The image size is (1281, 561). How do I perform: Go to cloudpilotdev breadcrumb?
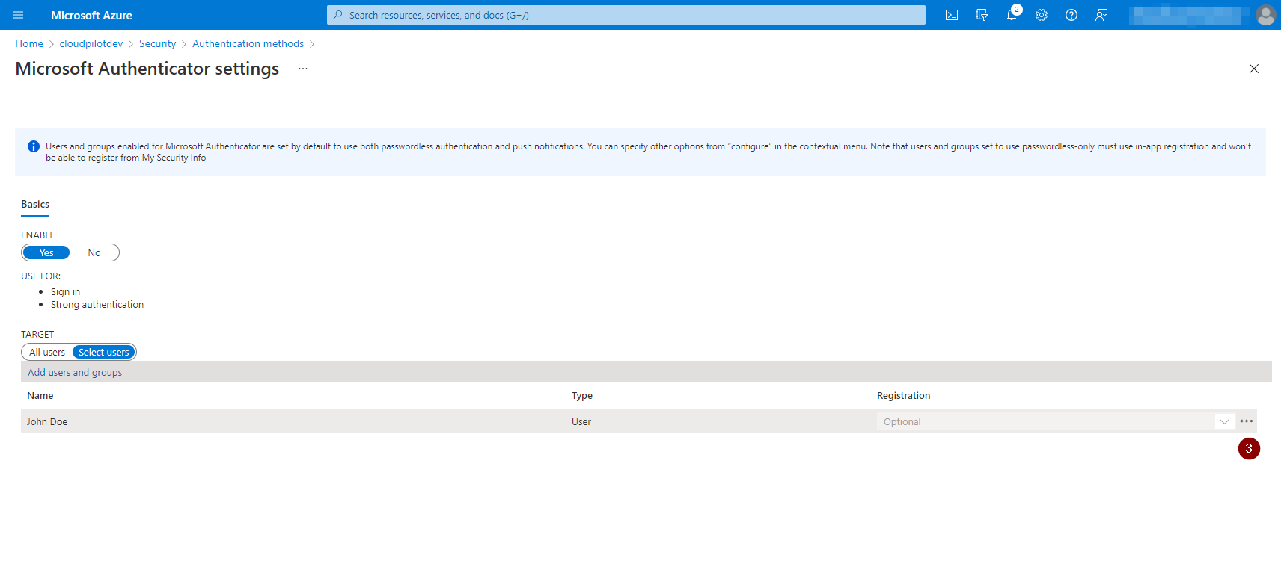(x=91, y=43)
